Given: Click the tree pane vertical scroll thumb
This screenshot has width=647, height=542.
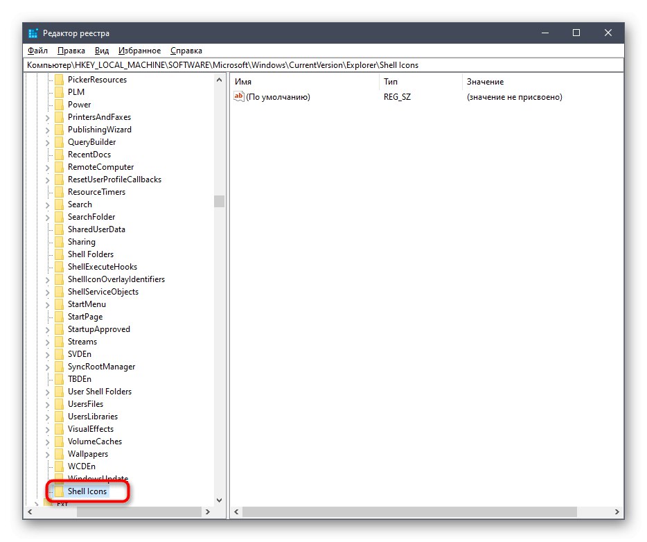Looking at the screenshot, I should coord(219,201).
